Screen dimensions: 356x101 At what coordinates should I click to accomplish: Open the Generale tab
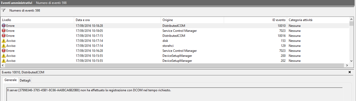[x=11, y=80]
